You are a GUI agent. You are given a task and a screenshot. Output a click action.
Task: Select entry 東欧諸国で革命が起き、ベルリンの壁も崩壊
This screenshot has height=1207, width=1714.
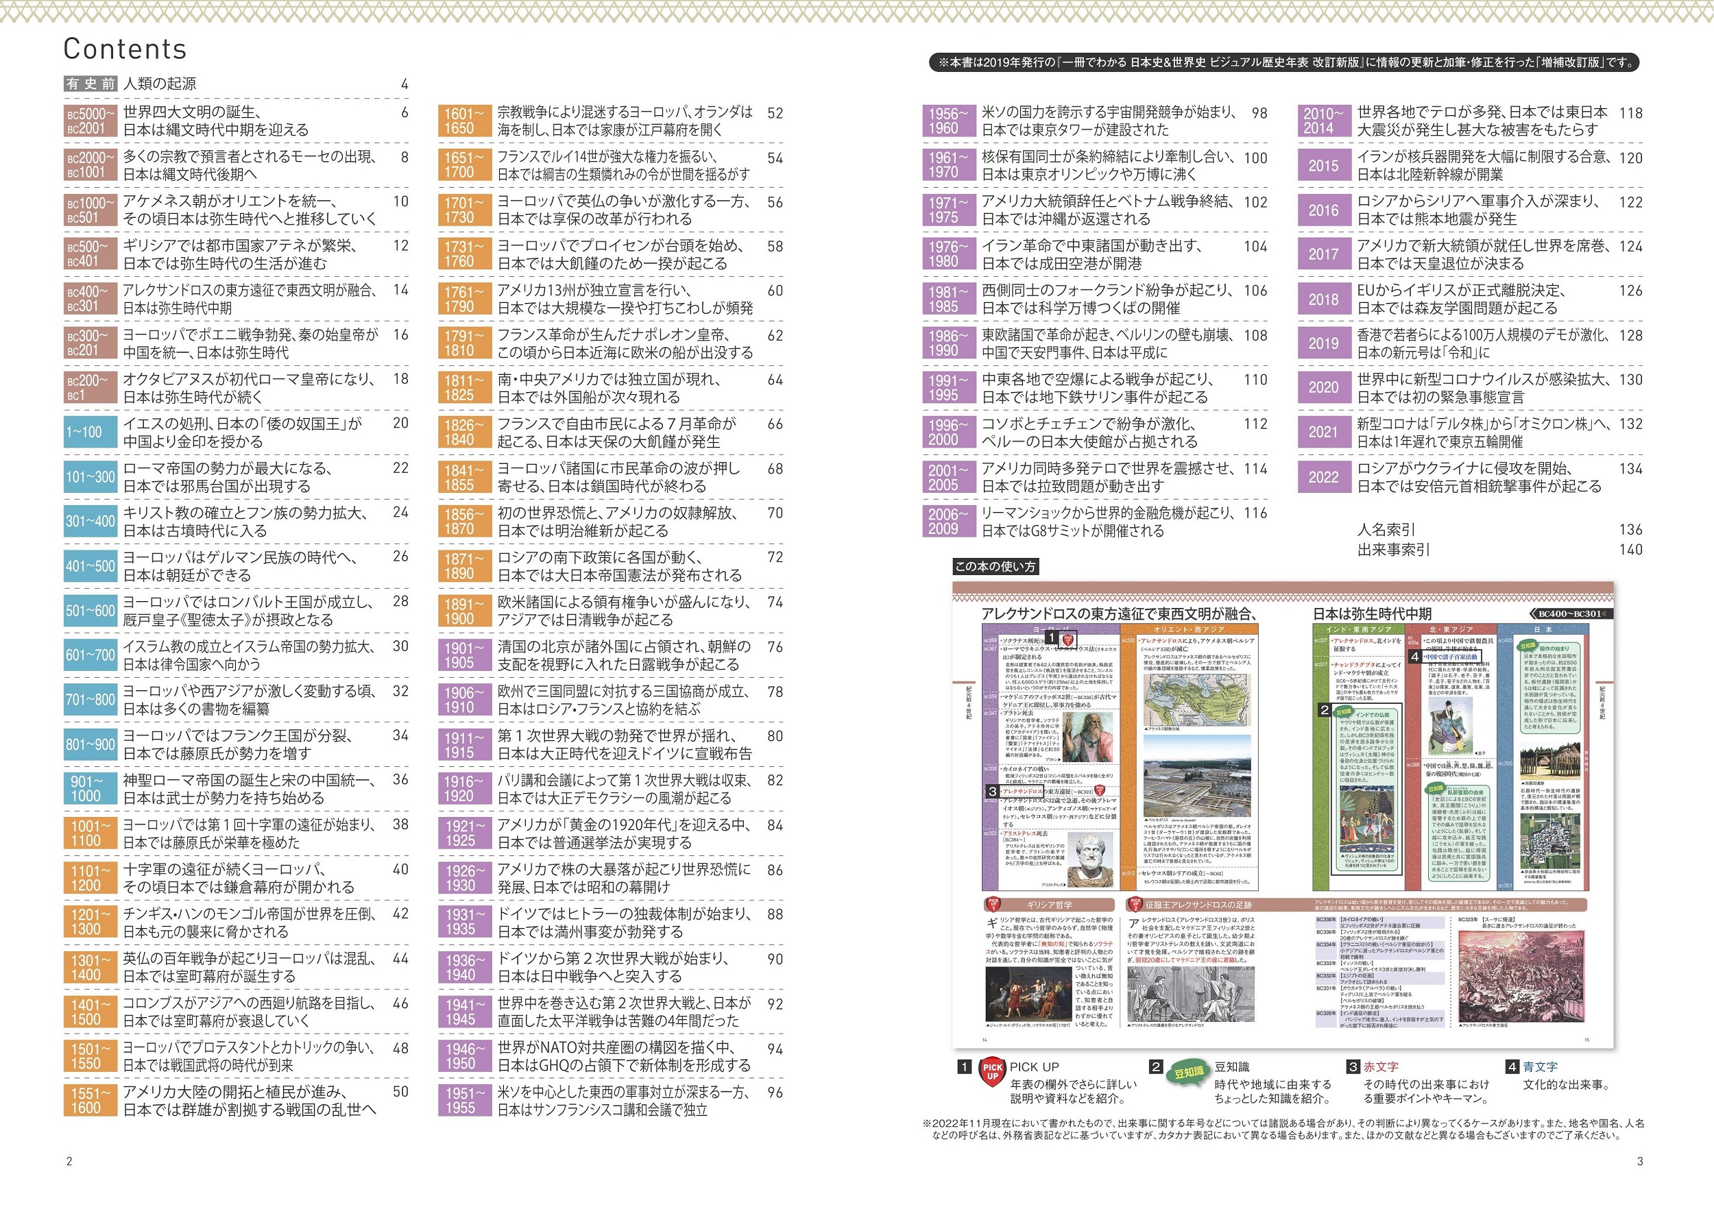1109,343
